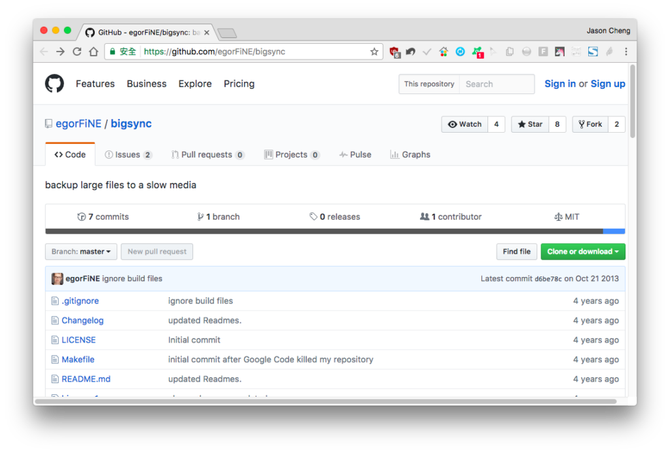The height and width of the screenshot is (453, 670).
Task: Open the house with colored dots extension
Action: [x=444, y=52]
